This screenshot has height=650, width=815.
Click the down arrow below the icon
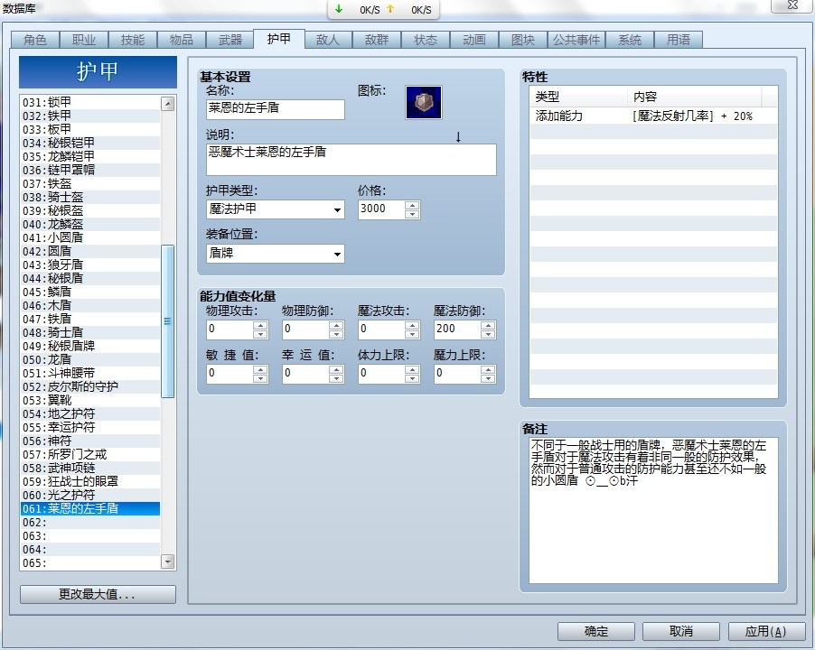(459, 135)
